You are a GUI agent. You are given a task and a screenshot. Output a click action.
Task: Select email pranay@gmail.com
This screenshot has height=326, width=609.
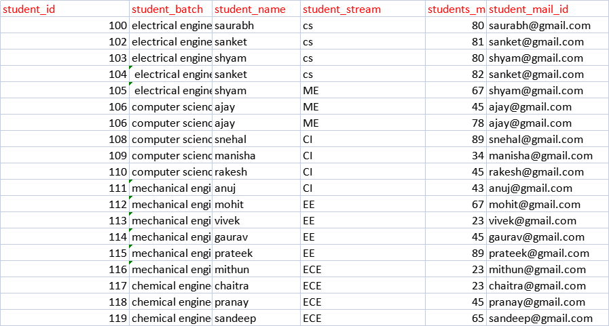548,302
